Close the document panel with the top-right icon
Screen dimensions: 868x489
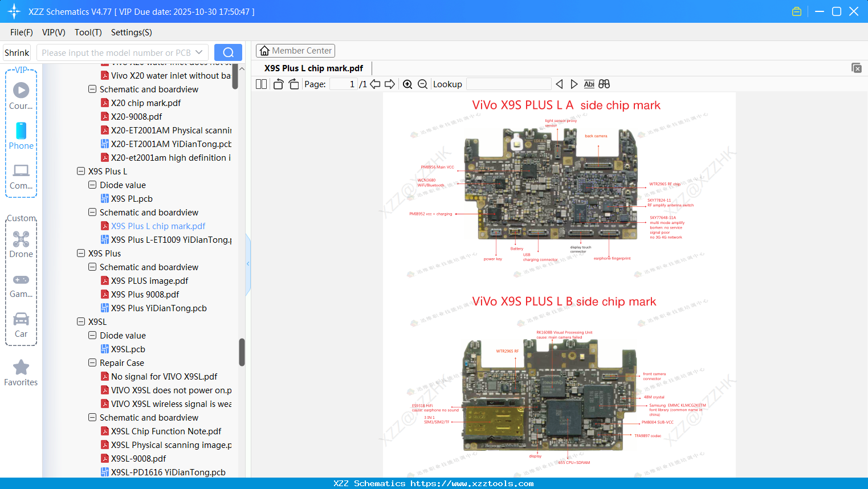coord(857,68)
